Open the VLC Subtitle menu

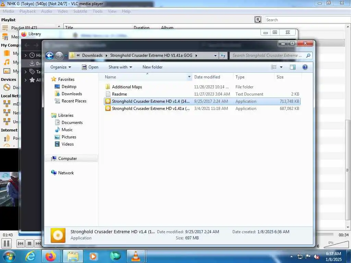pyautogui.click(x=80, y=11)
